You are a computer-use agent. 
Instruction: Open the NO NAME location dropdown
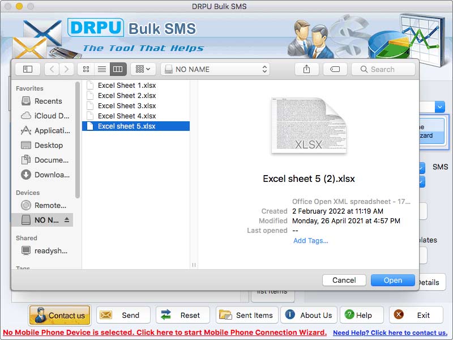click(x=215, y=69)
